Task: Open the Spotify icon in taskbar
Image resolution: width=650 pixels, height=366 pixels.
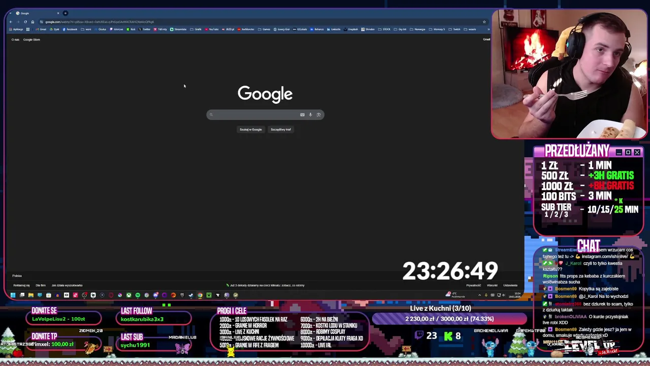Action: (138, 295)
